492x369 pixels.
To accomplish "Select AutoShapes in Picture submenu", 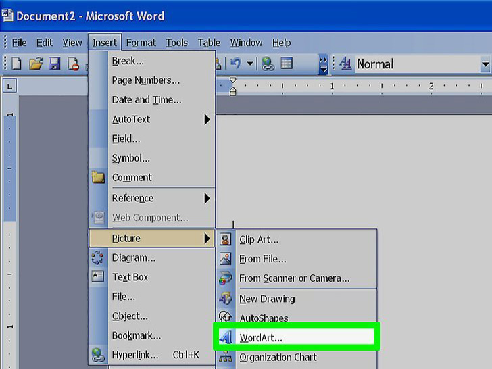I will 297,317.
